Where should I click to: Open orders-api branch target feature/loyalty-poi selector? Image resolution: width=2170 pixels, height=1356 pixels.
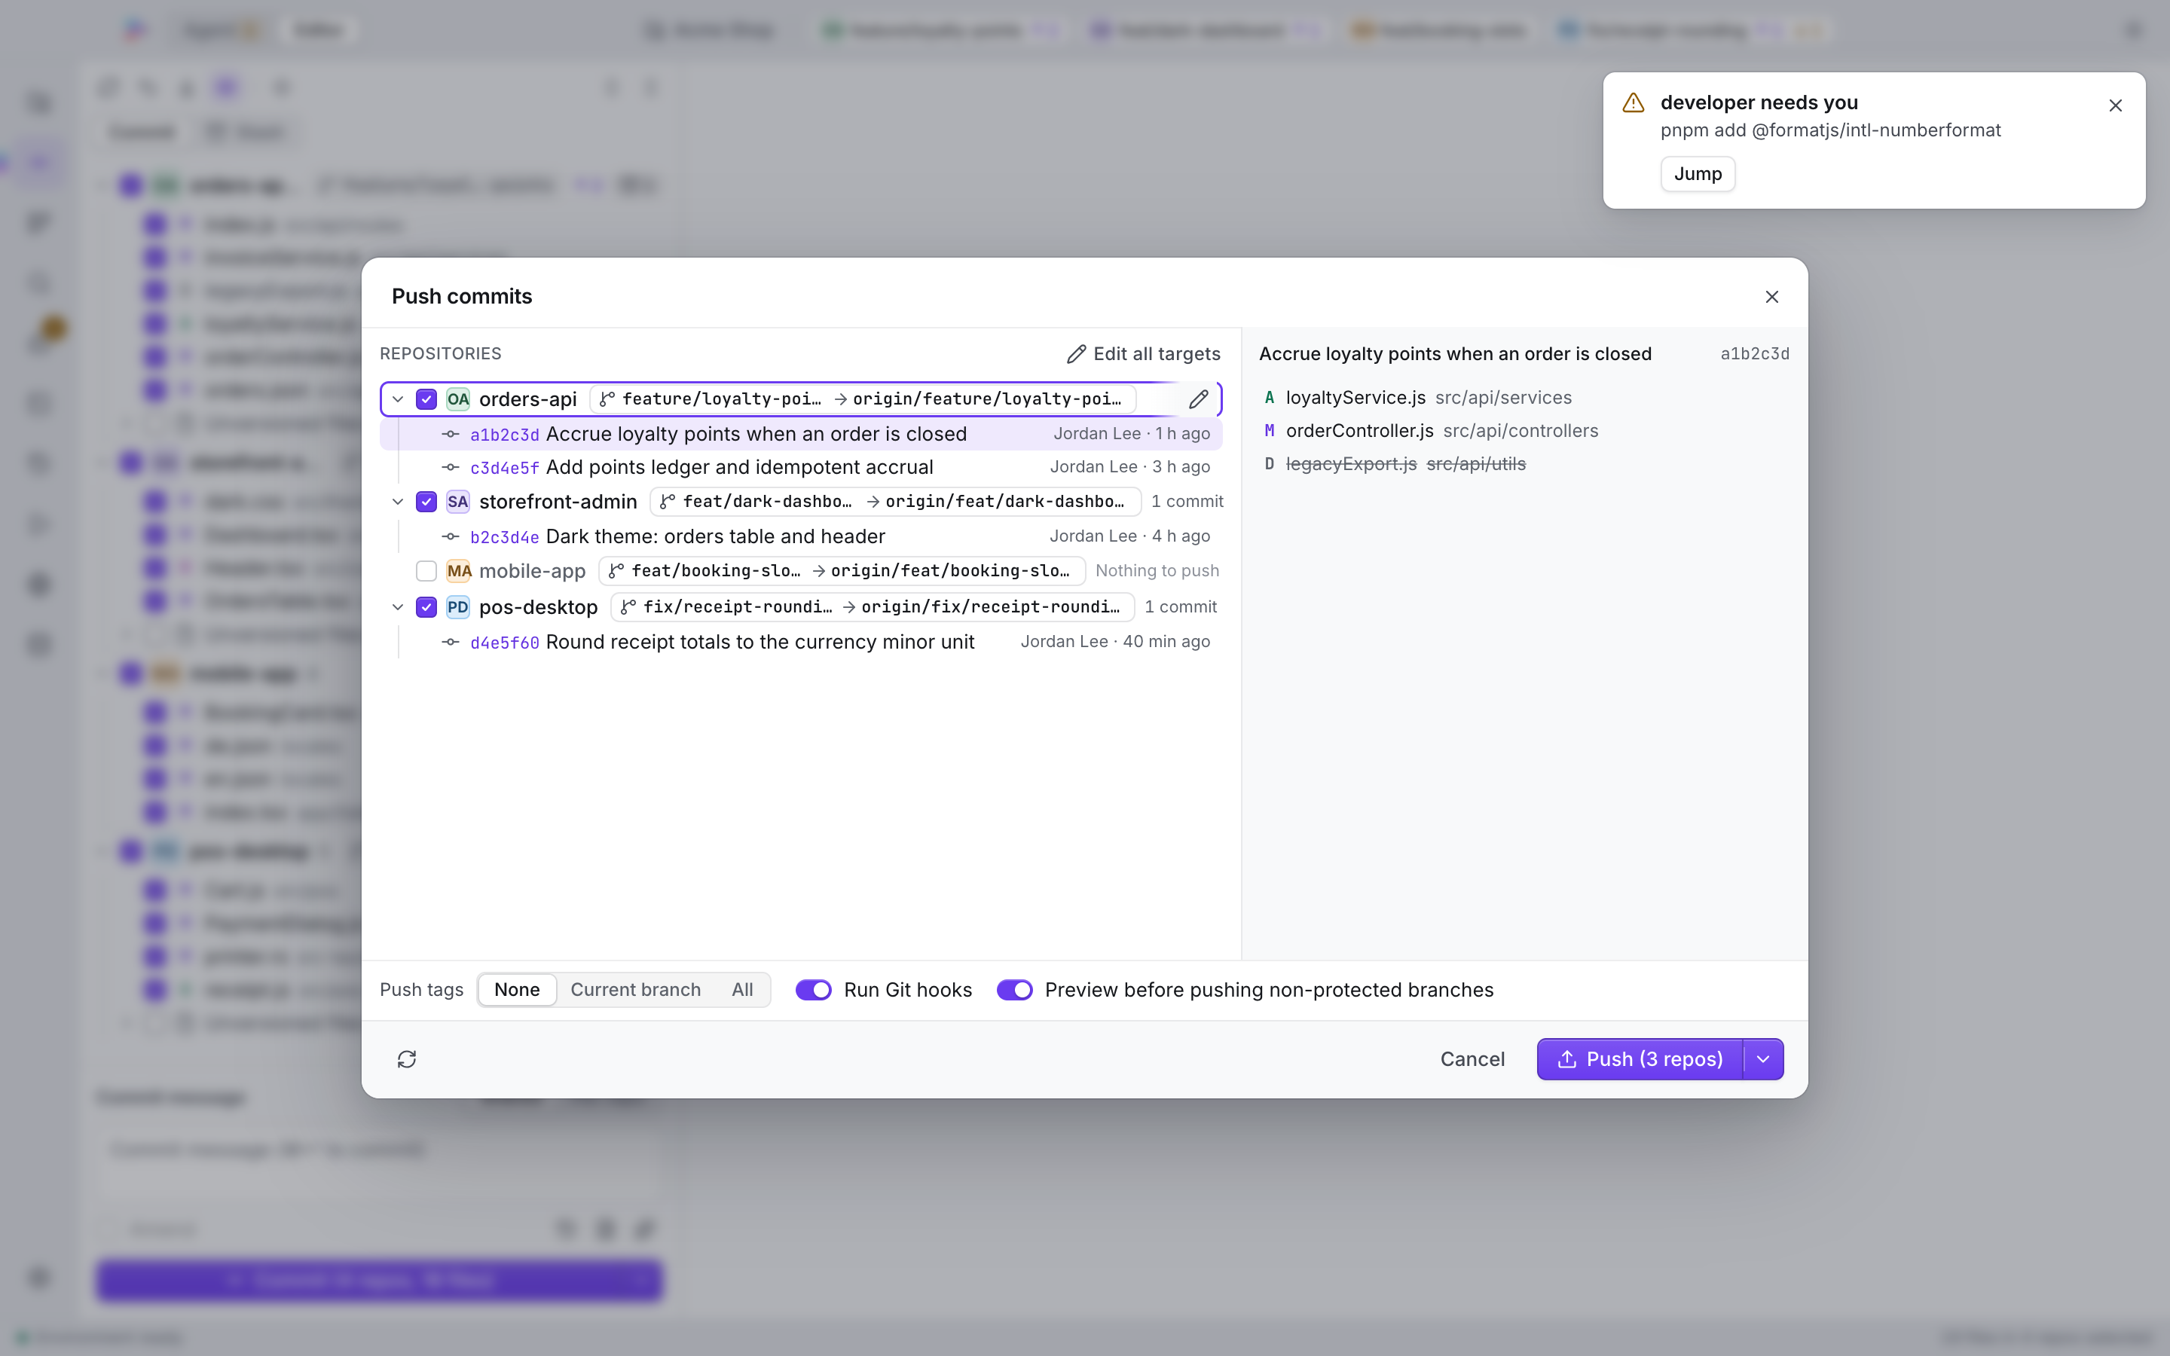tap(863, 399)
